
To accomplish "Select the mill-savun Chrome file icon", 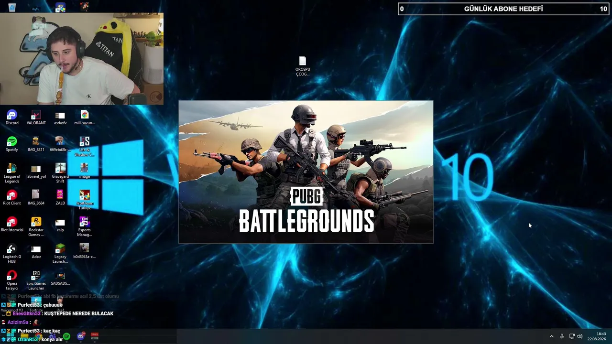I will 85,118.
